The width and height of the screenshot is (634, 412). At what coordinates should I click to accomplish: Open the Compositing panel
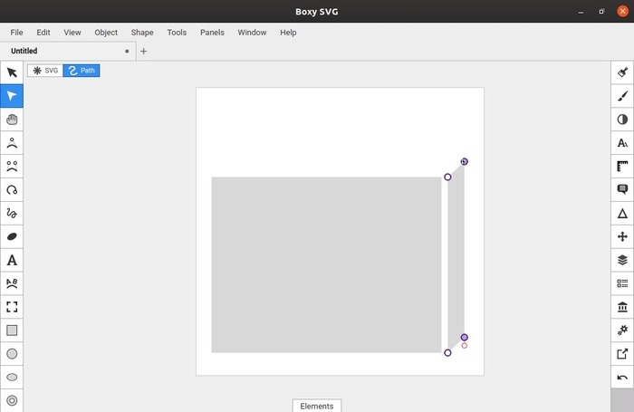click(622, 120)
